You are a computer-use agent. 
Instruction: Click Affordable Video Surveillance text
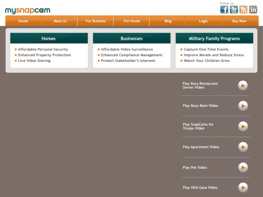point(127,49)
